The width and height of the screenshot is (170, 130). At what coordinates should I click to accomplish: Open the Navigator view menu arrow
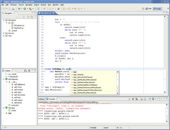[35, 16]
